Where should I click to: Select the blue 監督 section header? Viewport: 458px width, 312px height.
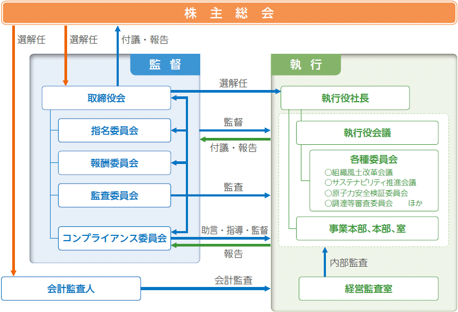click(165, 64)
